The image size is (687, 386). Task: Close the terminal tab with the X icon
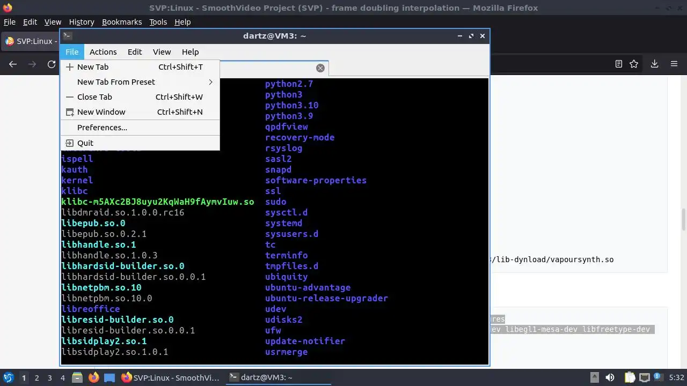coord(320,68)
